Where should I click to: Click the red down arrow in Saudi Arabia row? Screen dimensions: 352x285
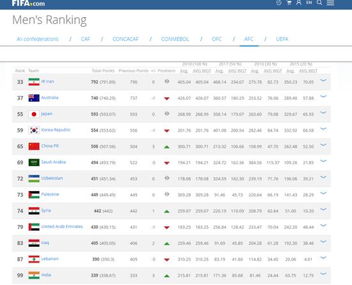(x=166, y=163)
